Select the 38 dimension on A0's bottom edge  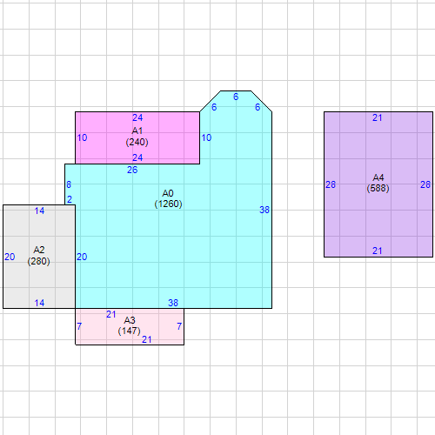[173, 303]
